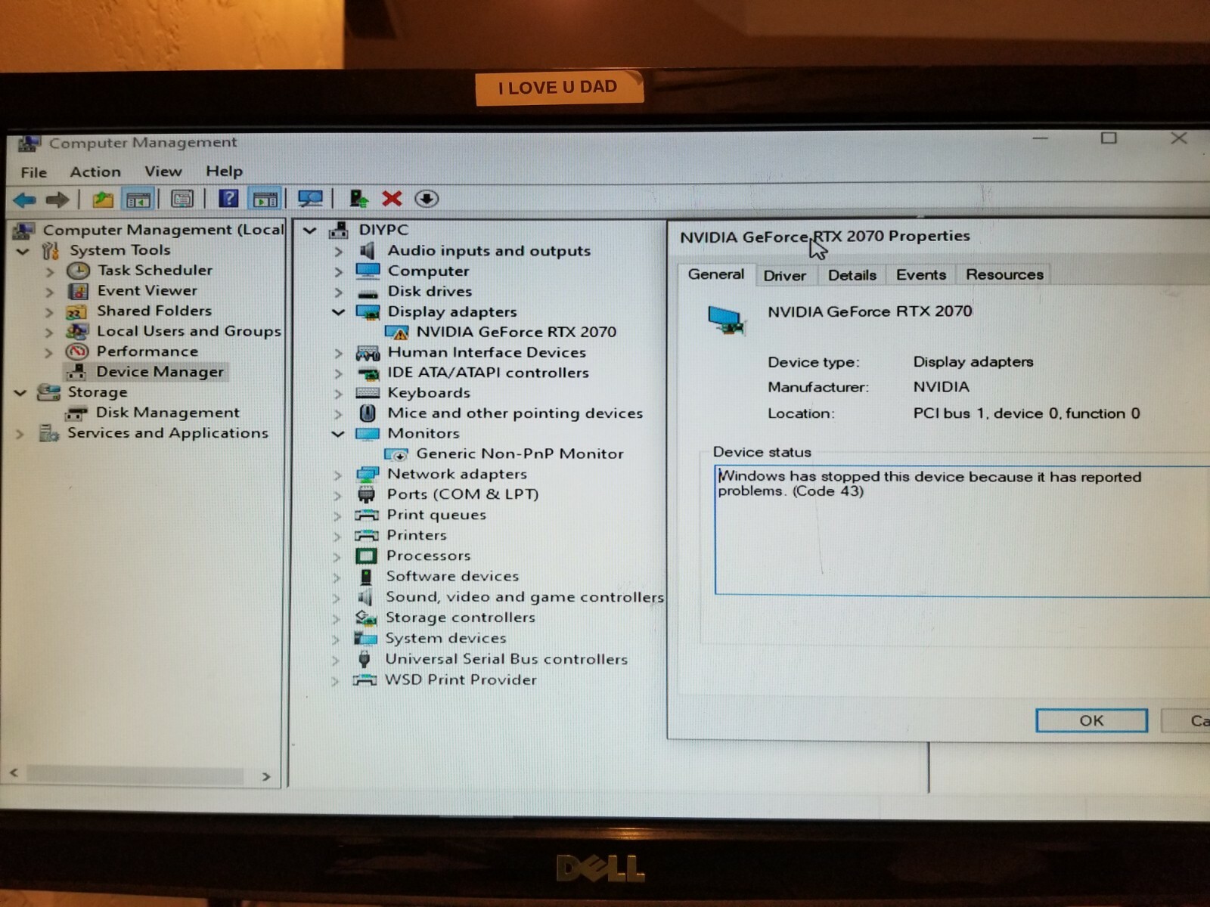Select the Event Viewer icon
This screenshot has height=907, width=1210.
78,291
